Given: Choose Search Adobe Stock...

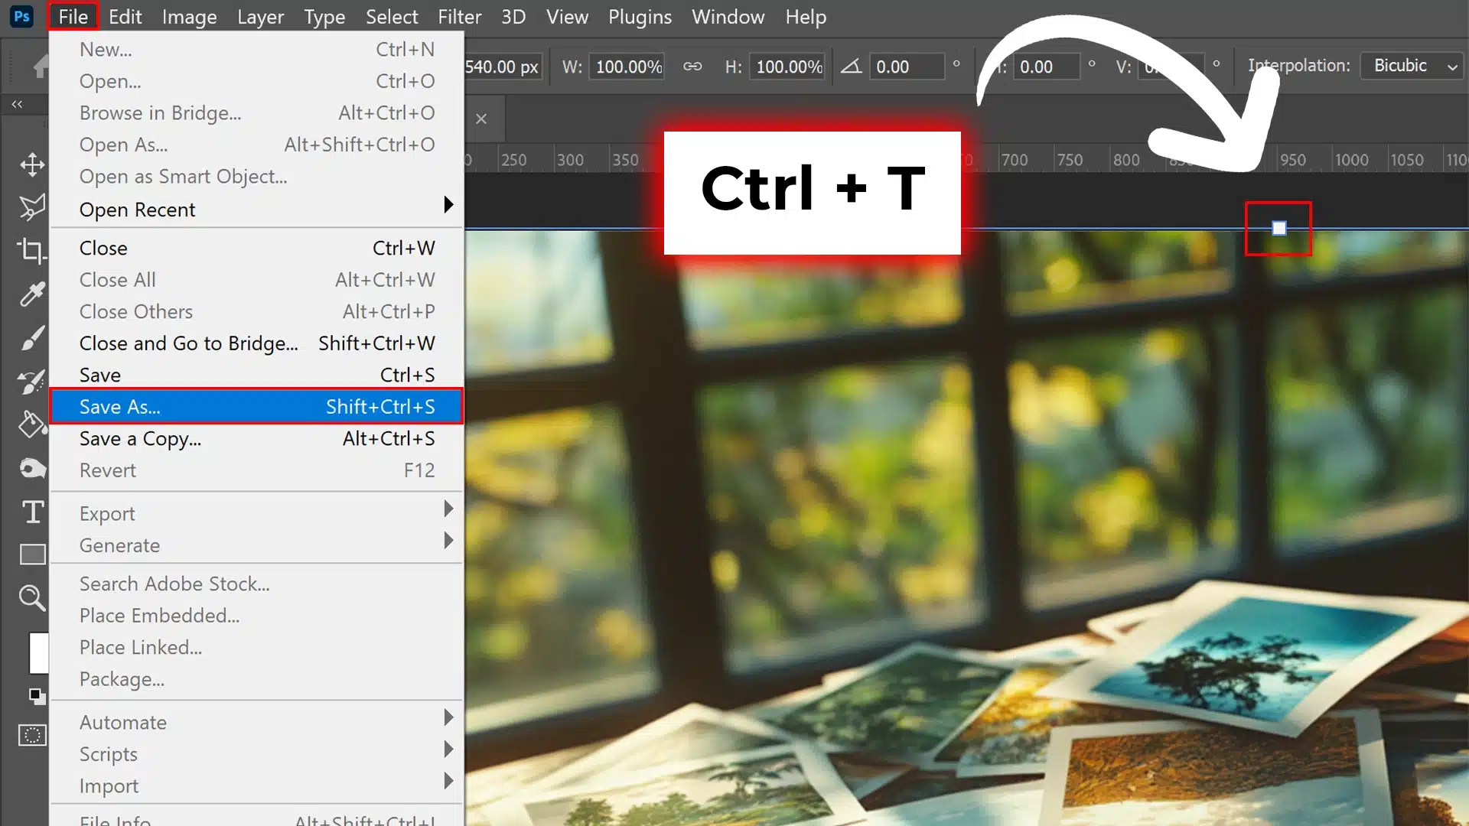Looking at the screenshot, I should (256, 584).
